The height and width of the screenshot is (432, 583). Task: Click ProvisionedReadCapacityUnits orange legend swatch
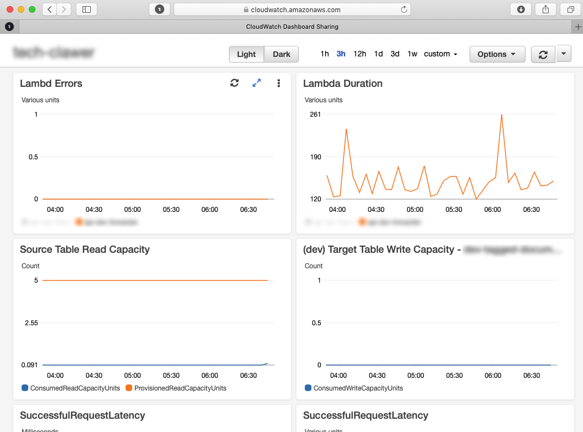tap(129, 388)
